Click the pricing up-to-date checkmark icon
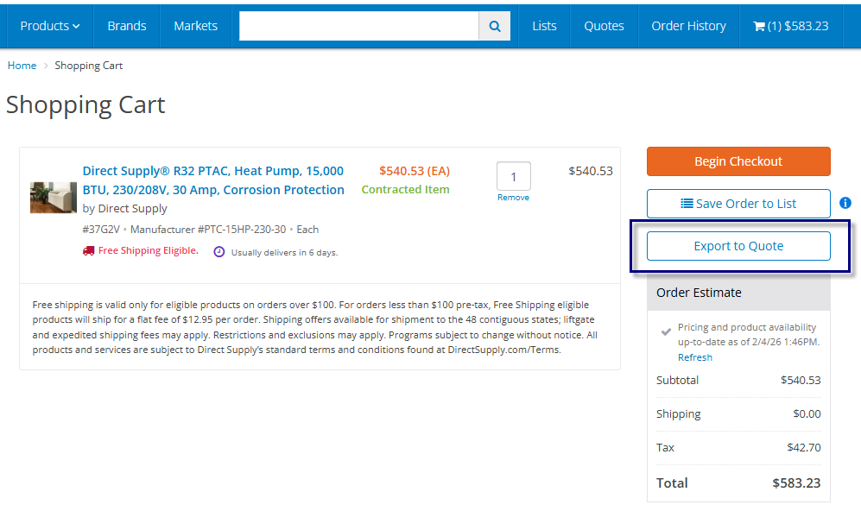Viewport: 861px width, 511px height. 666,331
